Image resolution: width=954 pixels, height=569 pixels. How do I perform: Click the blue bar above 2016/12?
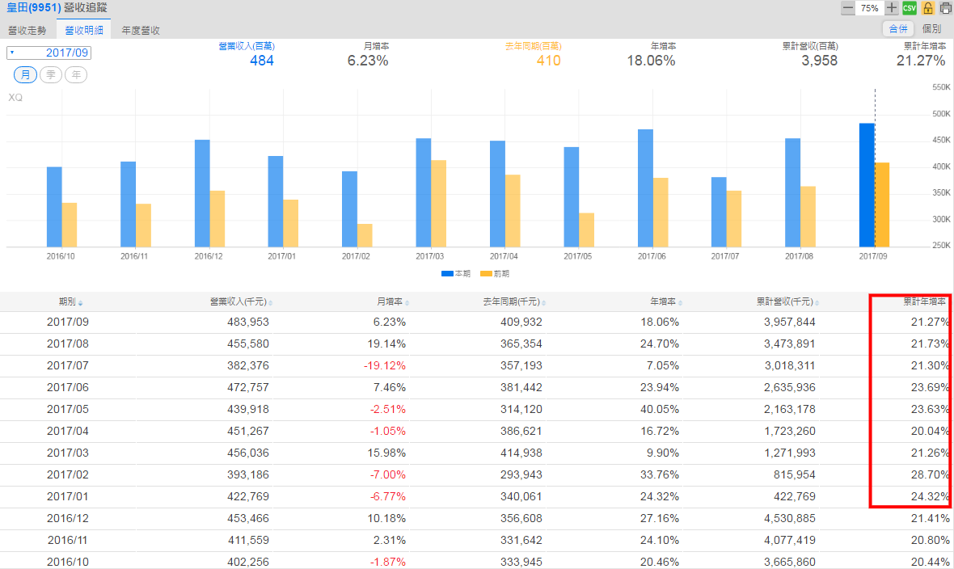click(x=202, y=193)
